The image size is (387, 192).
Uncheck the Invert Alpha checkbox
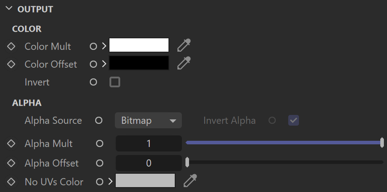tap(294, 120)
